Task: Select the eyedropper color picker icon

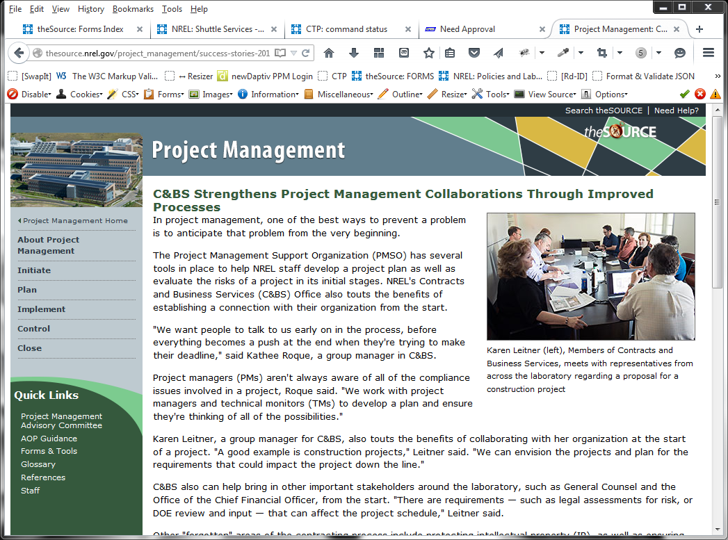Action: click(x=563, y=53)
